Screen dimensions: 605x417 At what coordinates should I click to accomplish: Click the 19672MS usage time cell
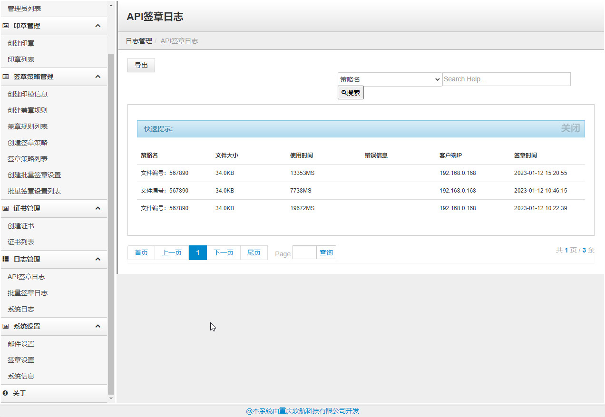[x=302, y=208]
